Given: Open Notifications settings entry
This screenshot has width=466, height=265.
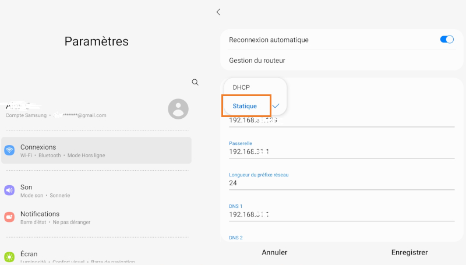Looking at the screenshot, I should 96,217.
